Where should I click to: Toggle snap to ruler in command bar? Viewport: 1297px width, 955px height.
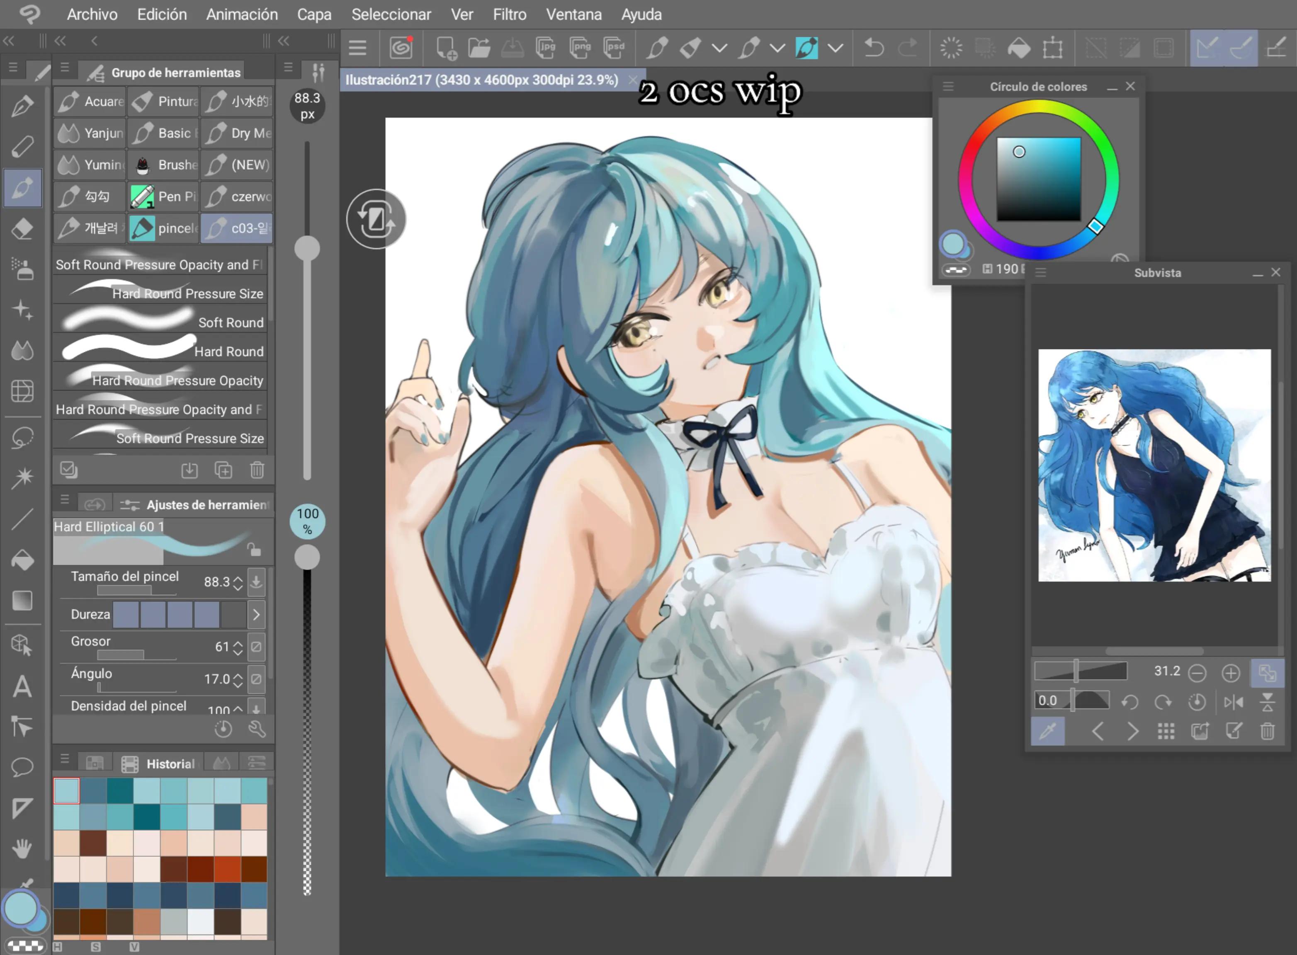click(x=1207, y=48)
